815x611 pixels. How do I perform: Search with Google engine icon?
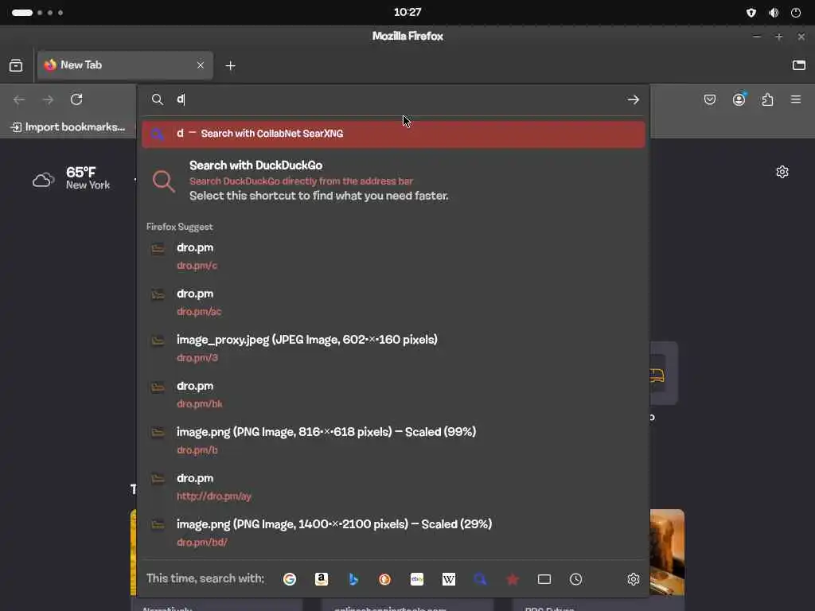click(290, 579)
